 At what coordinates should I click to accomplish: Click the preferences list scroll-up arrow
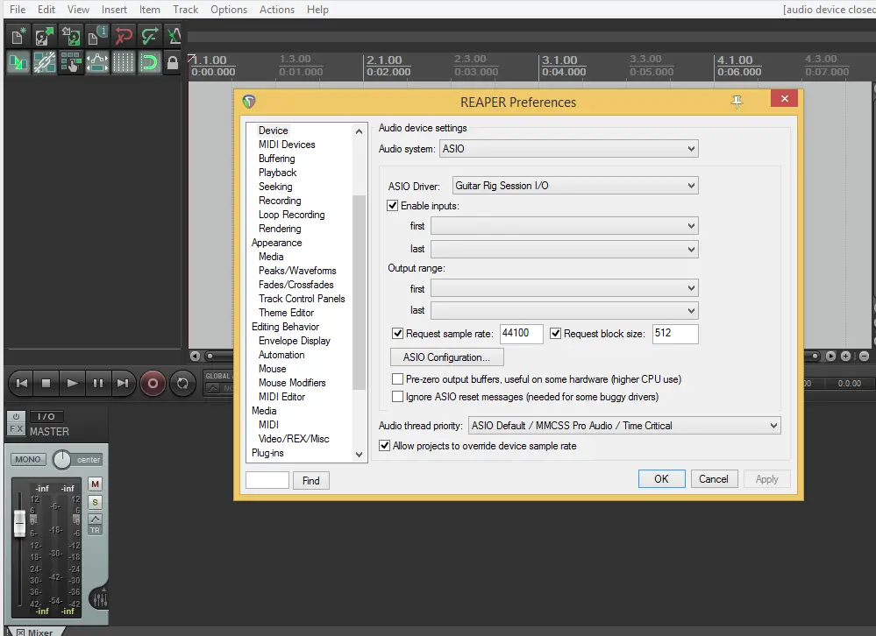[360, 131]
